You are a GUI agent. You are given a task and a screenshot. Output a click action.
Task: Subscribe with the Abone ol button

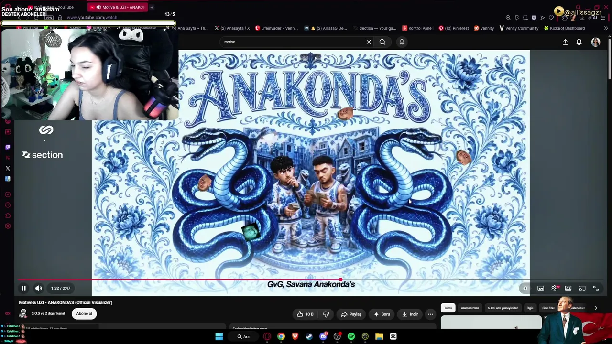(84, 313)
